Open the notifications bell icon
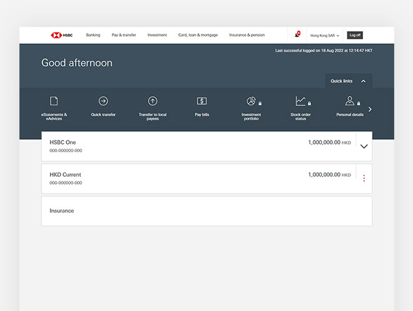413x311 pixels. [x=297, y=34]
